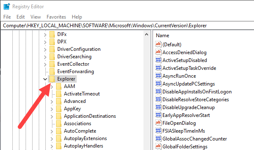254x150 pixels.
Task: Select the ActivateTimeout folder icon
Action: click(59, 94)
